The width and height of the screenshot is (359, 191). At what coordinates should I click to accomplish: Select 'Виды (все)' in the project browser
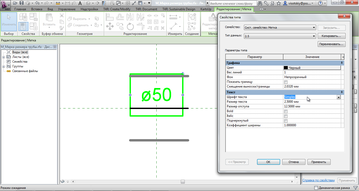pyautogui.click(x=20, y=52)
